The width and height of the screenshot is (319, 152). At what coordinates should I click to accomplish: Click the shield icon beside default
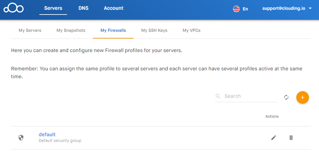coord(21,138)
